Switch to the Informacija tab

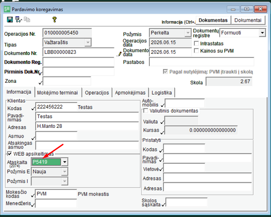point(19,92)
